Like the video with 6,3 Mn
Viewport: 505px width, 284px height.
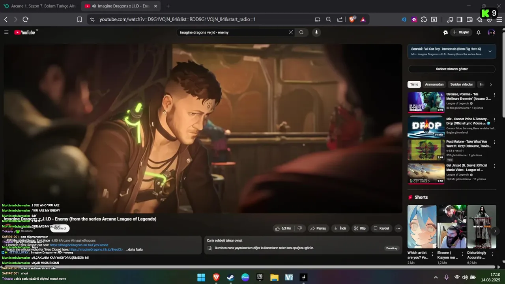click(x=283, y=228)
